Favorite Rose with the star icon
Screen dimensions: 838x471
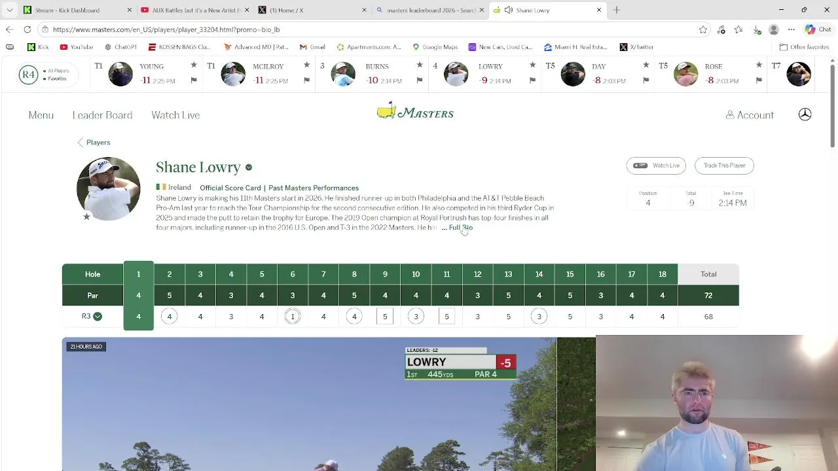tap(759, 65)
